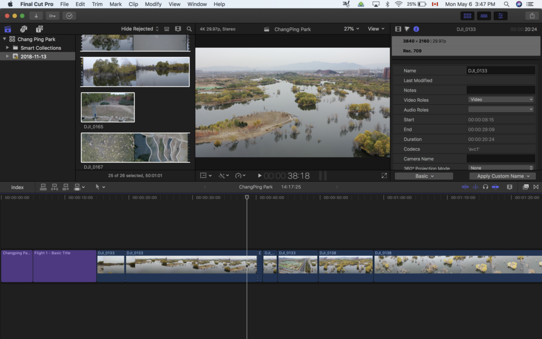The width and height of the screenshot is (542, 339).
Task: Toggle the inspector panel visibility button
Action: [x=500, y=16]
